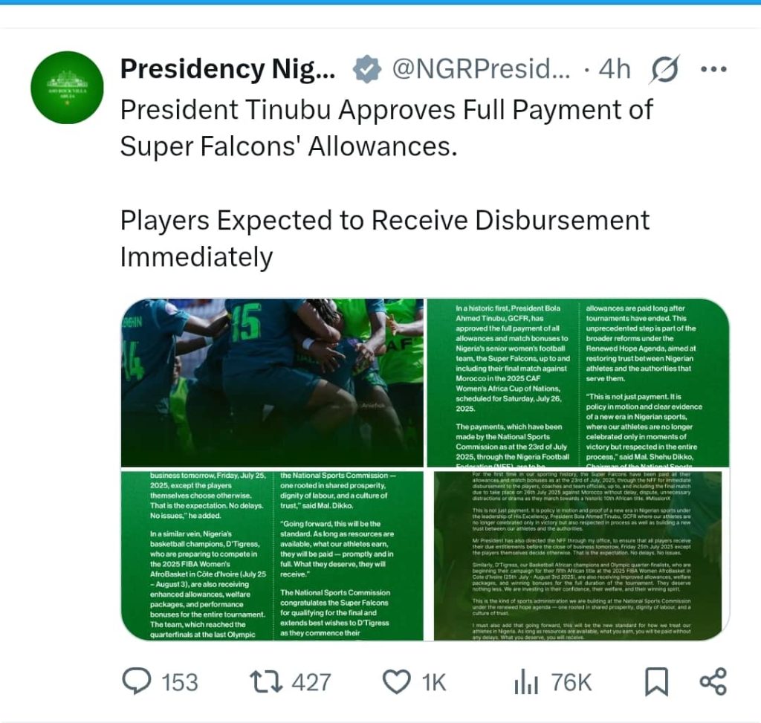This screenshot has height=723, width=761.
Task: Open the Super Falcons players celebrating photo
Action: click(x=272, y=383)
